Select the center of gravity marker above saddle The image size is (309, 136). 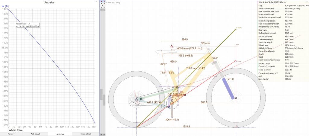click(x=172, y=46)
